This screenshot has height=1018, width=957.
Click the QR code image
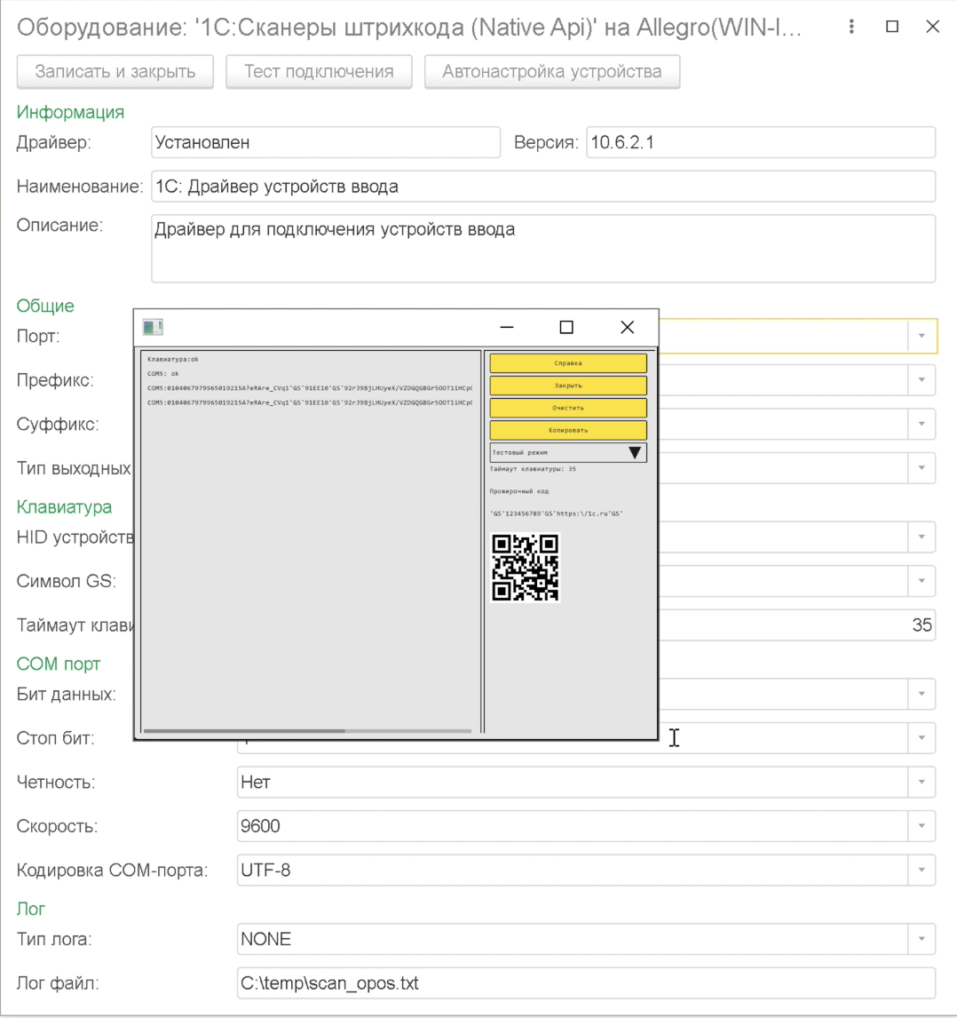[525, 567]
